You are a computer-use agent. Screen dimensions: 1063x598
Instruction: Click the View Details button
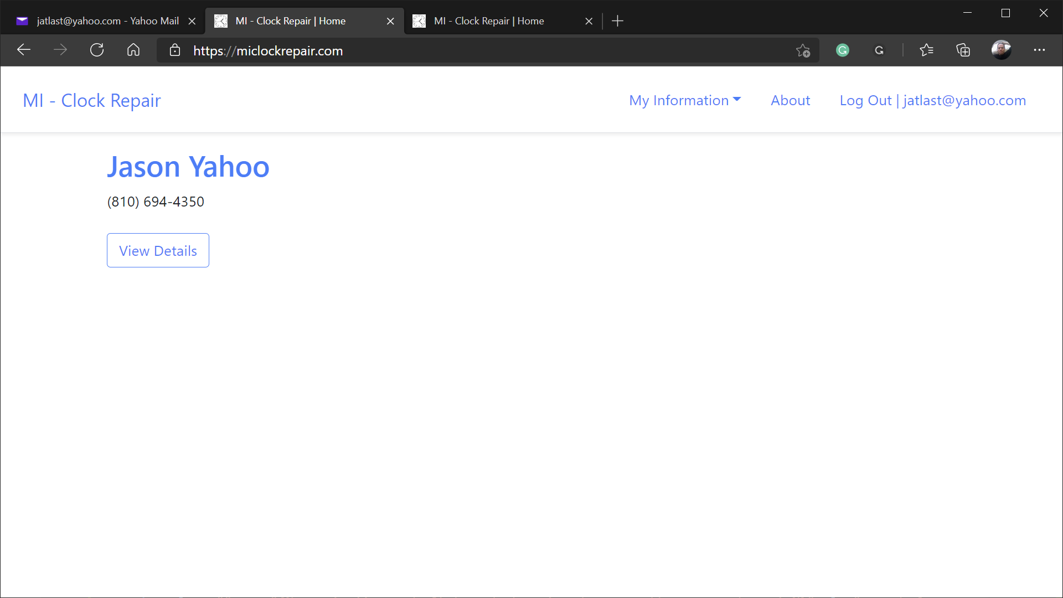pos(158,250)
